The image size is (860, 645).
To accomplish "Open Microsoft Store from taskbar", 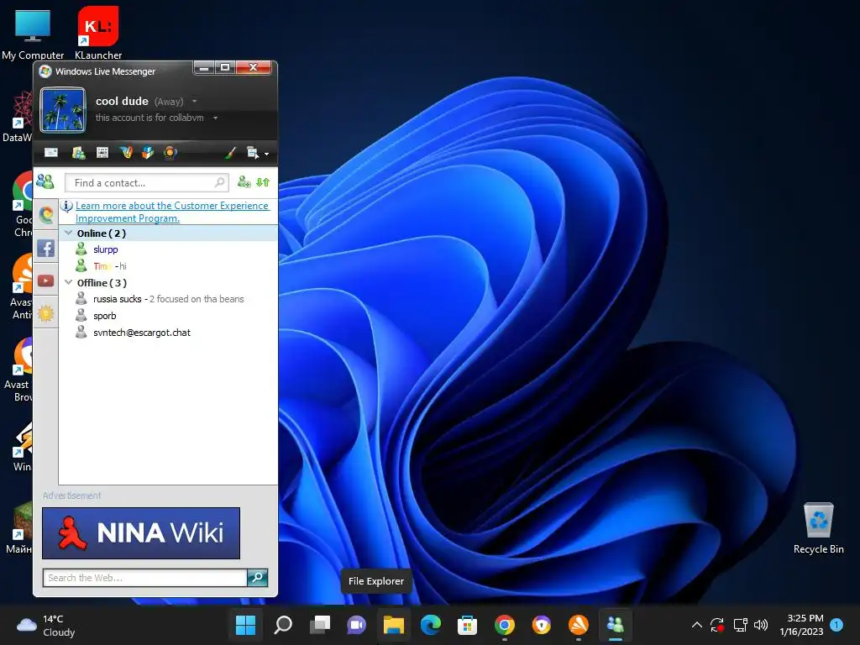I will pos(467,625).
